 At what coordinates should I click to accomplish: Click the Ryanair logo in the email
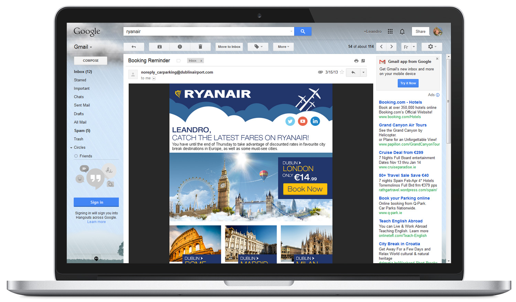coord(213,94)
